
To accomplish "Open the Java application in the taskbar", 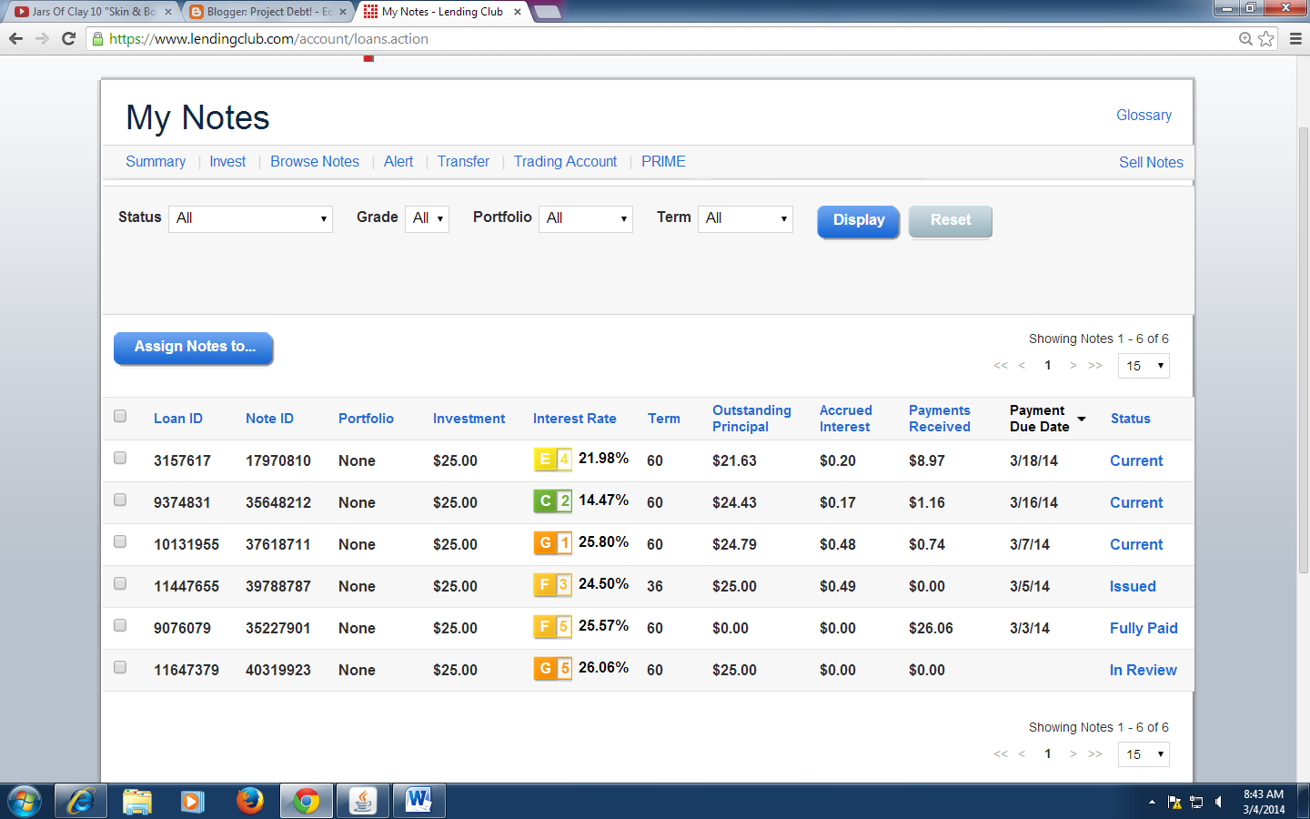I will 363,802.
